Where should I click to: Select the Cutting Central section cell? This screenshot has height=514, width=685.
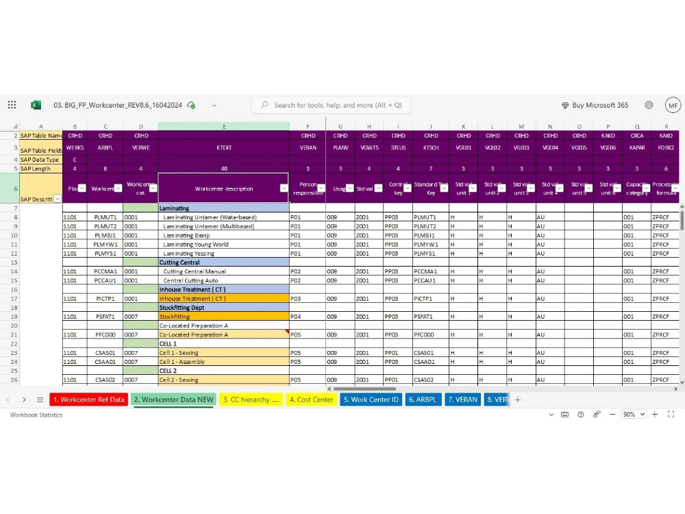[224, 262]
